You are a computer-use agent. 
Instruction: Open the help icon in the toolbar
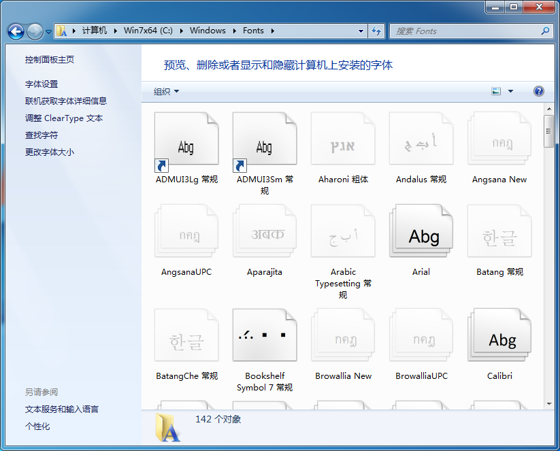point(538,90)
